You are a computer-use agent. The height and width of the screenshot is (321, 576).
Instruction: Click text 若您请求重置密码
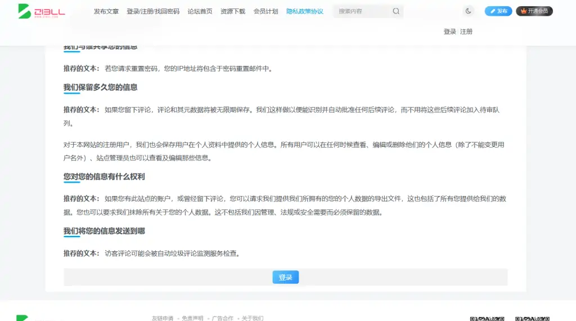coord(130,68)
